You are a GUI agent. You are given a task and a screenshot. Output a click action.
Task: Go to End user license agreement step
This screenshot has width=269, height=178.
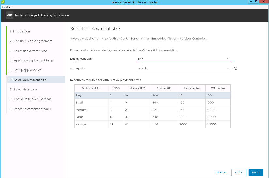[x=33, y=41]
